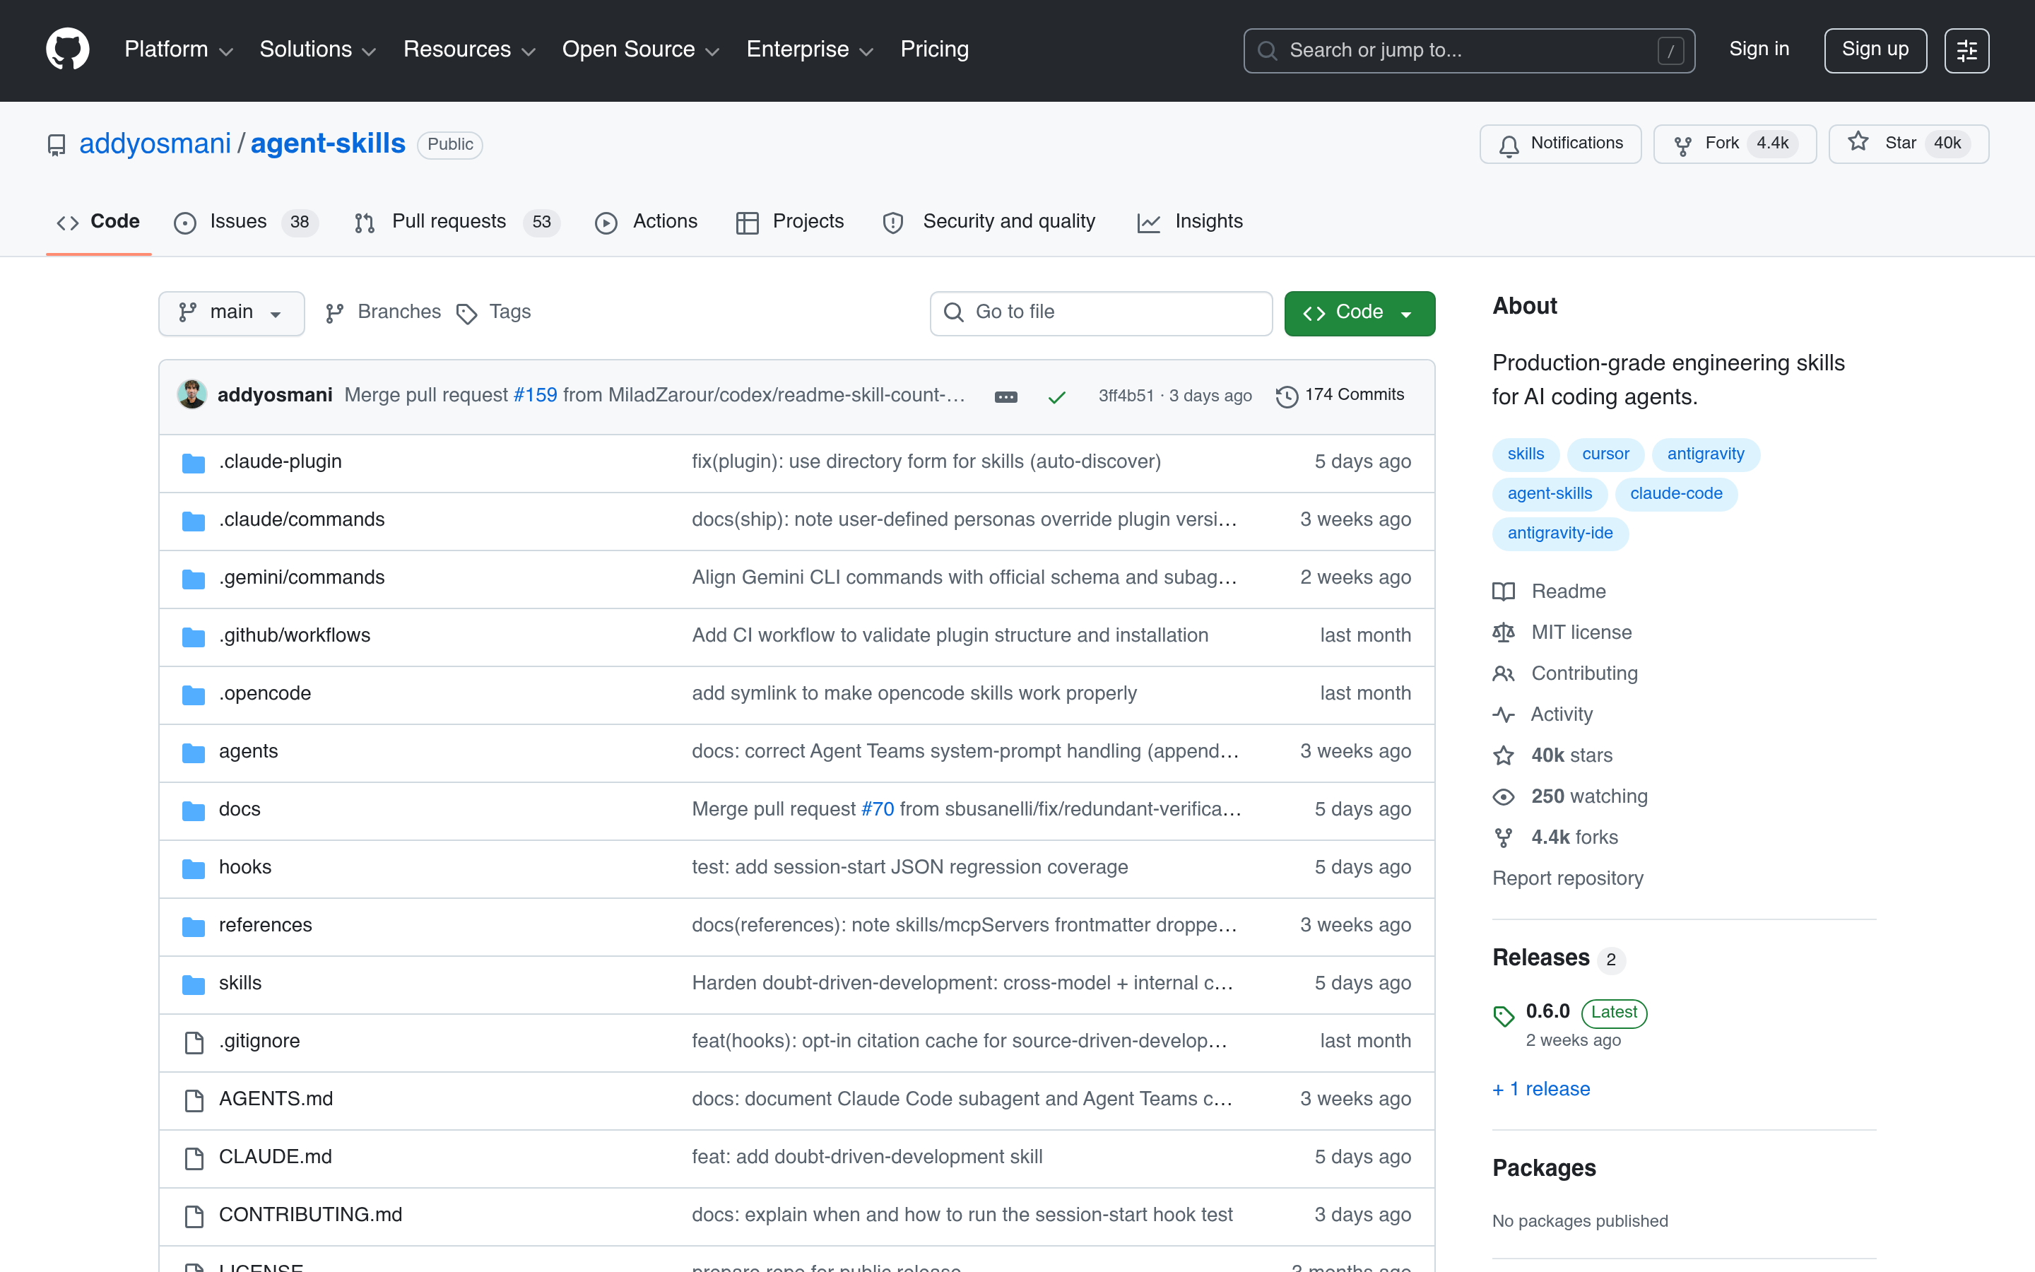Open the references folder
Image resolution: width=2035 pixels, height=1272 pixels.
point(265,926)
